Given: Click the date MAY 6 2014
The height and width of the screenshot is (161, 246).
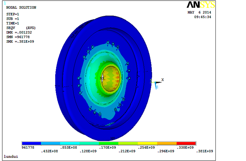Looking at the screenshot, I should (199, 12).
